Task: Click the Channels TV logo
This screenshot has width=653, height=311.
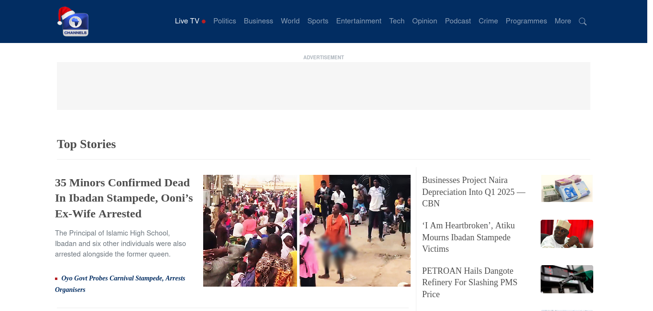Action: 73,21
